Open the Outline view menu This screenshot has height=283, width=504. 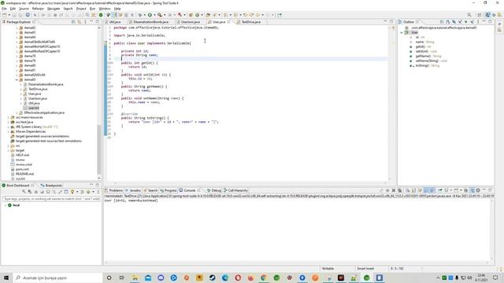click(478, 22)
